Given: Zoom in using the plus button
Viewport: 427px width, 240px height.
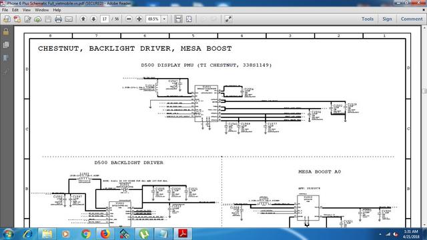Looking at the screenshot, I should click(139, 19).
